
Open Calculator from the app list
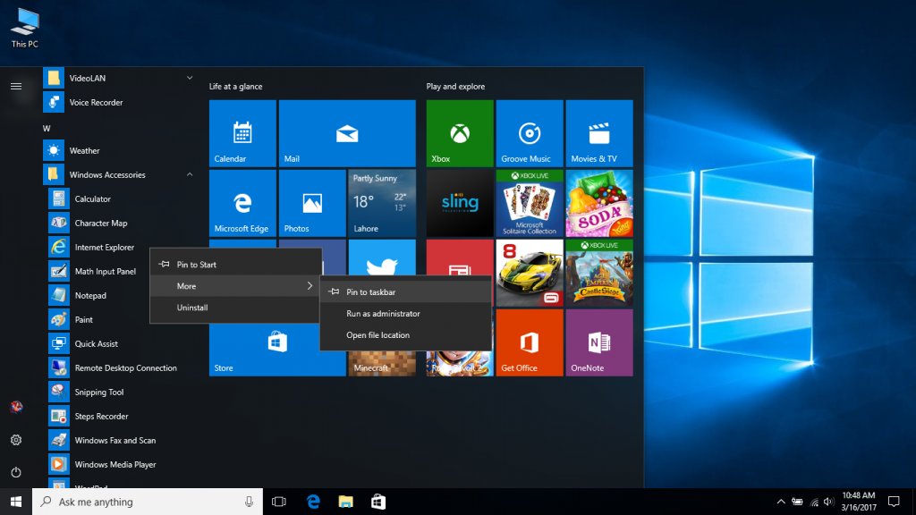pyautogui.click(x=92, y=199)
